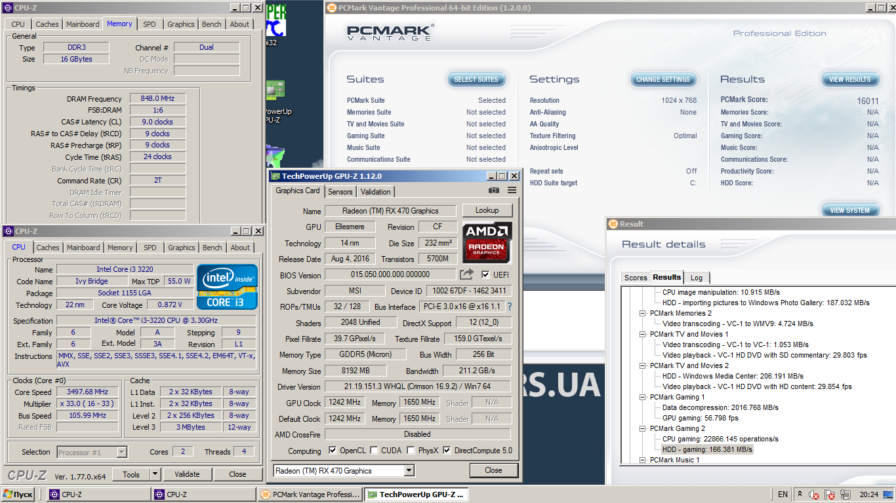
Task: Switch to the Sensors tab in GPU-Z
Action: (x=340, y=192)
